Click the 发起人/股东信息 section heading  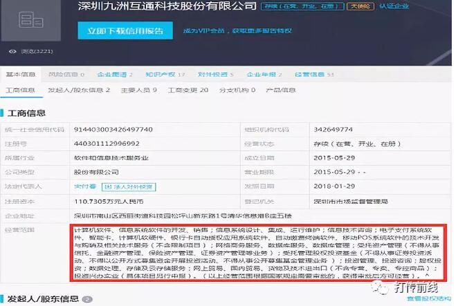click(x=43, y=298)
